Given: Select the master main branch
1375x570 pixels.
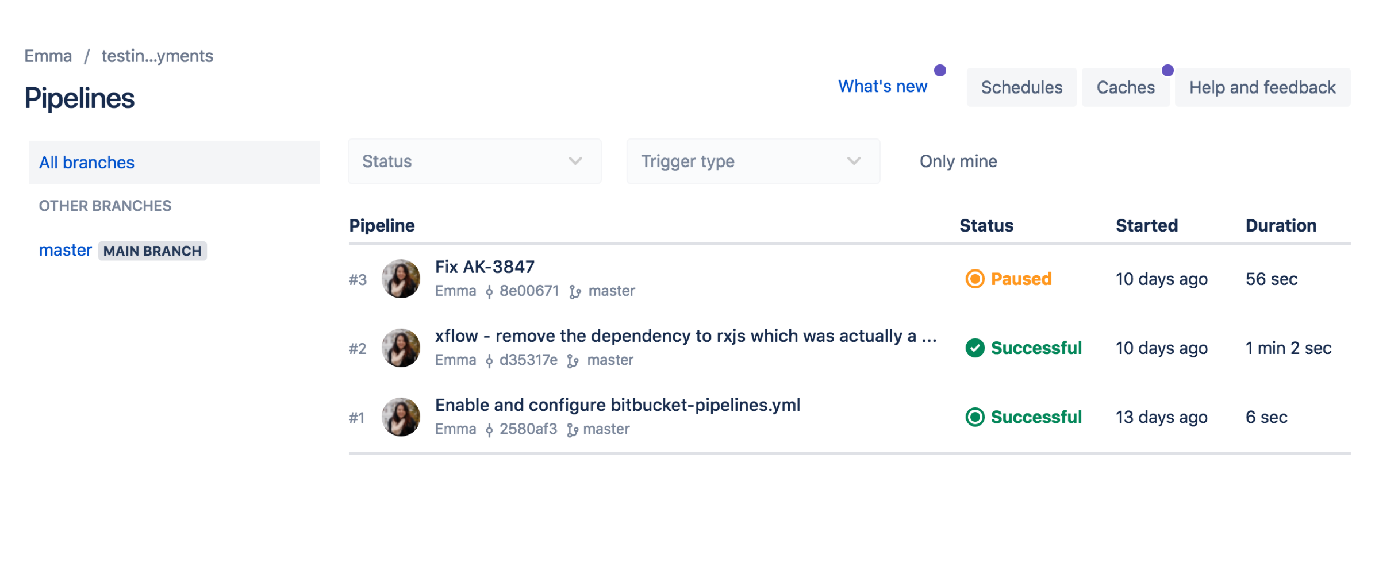Looking at the screenshot, I should 66,250.
